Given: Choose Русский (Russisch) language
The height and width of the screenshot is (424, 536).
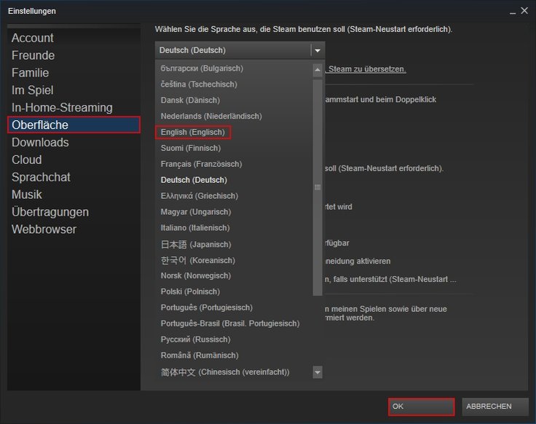Looking at the screenshot, I should coord(234,339).
